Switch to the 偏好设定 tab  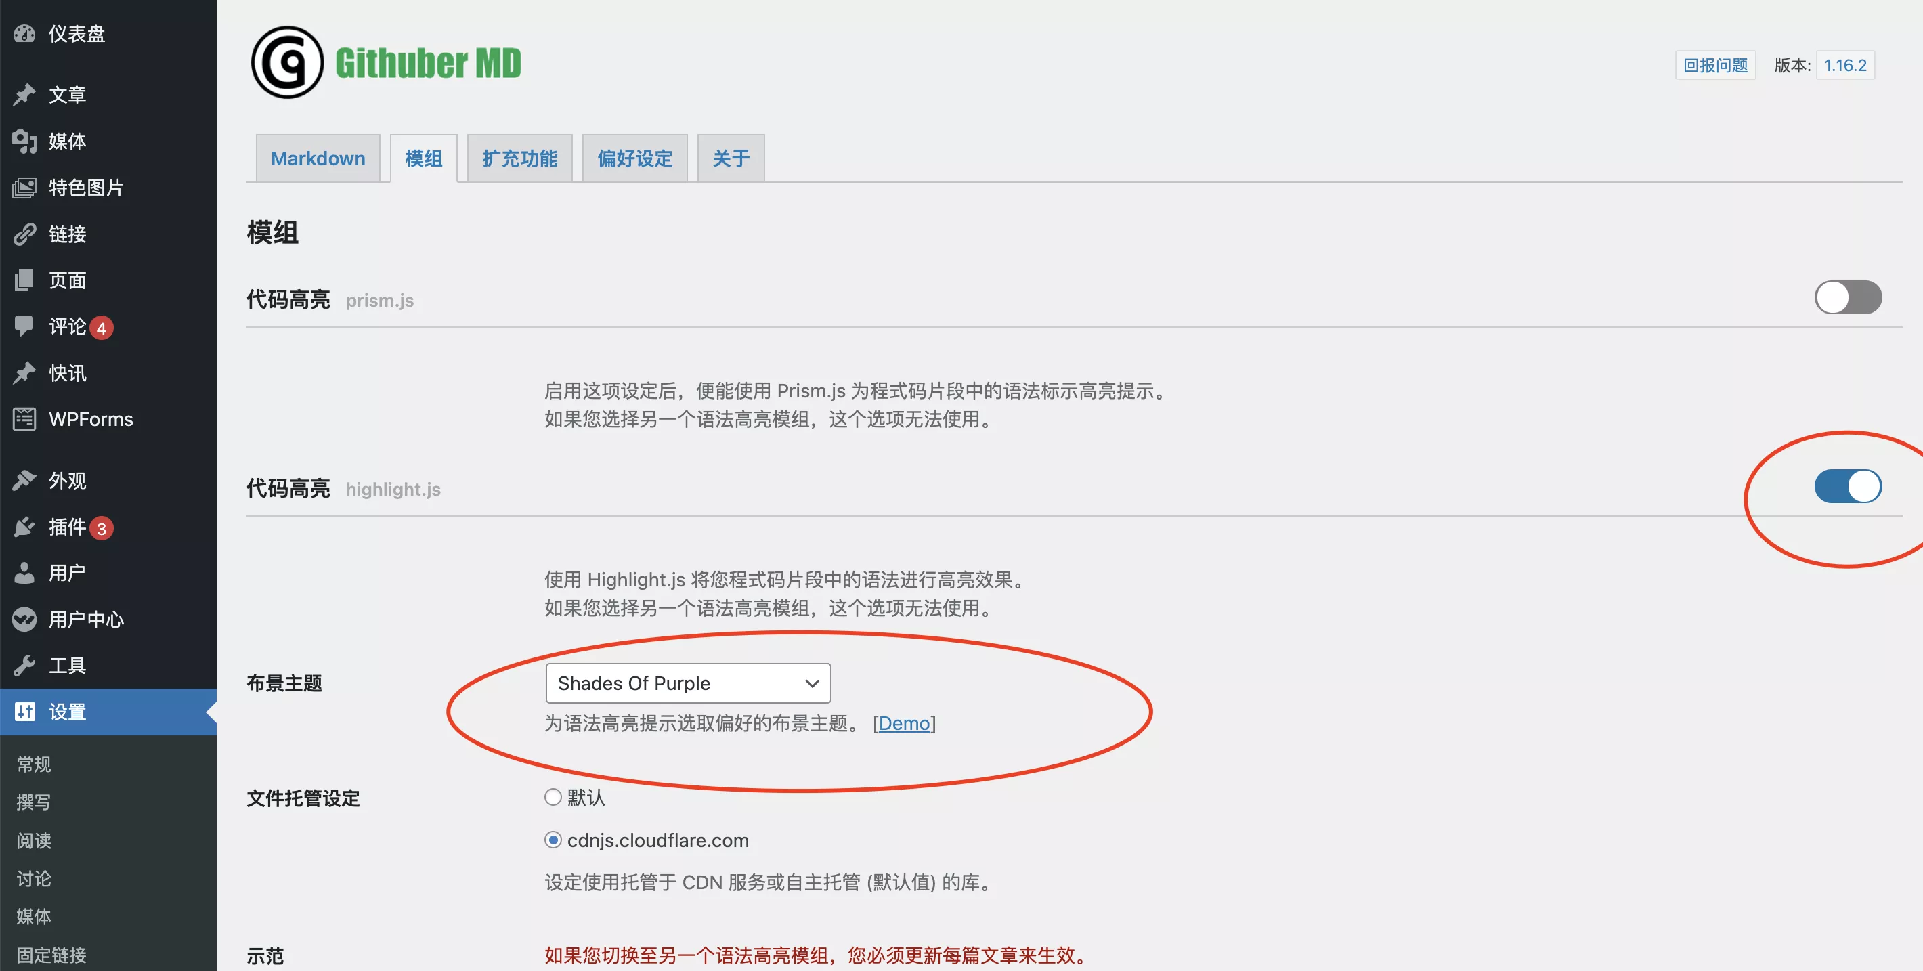[x=634, y=158]
